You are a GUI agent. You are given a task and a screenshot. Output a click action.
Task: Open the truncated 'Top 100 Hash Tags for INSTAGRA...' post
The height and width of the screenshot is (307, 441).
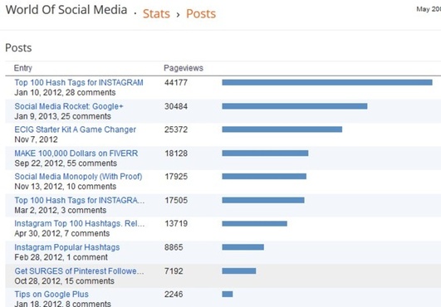[x=80, y=200]
